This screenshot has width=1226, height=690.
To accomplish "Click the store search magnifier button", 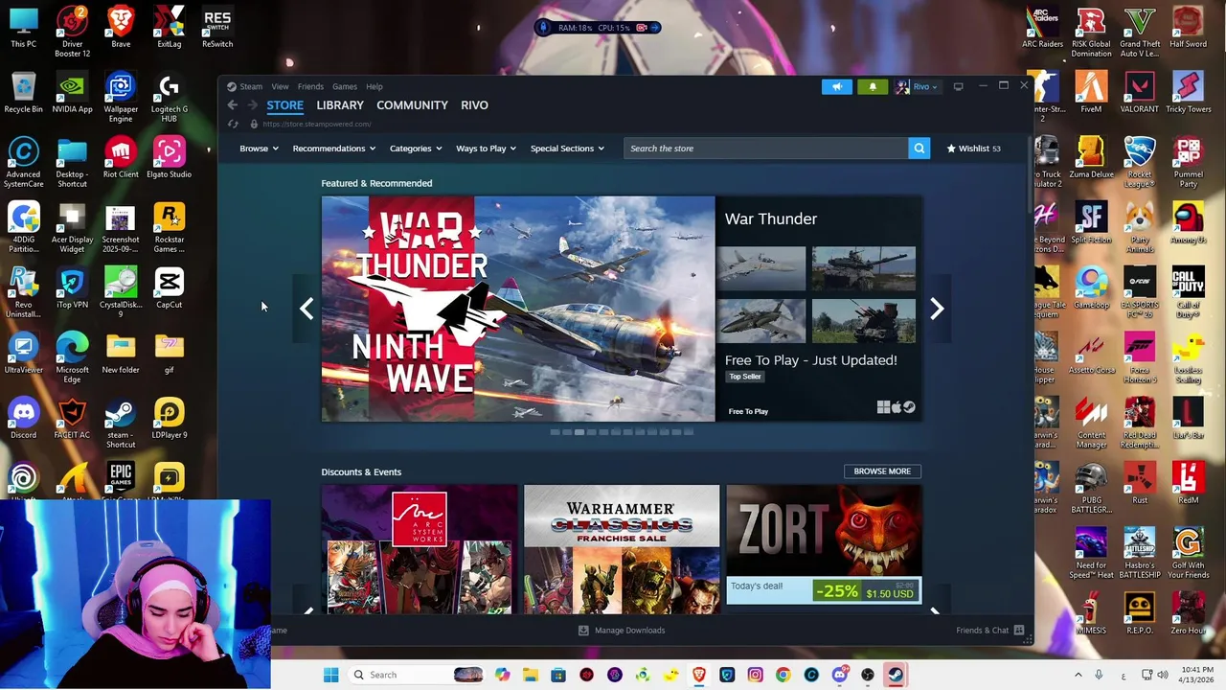I will [x=919, y=149].
